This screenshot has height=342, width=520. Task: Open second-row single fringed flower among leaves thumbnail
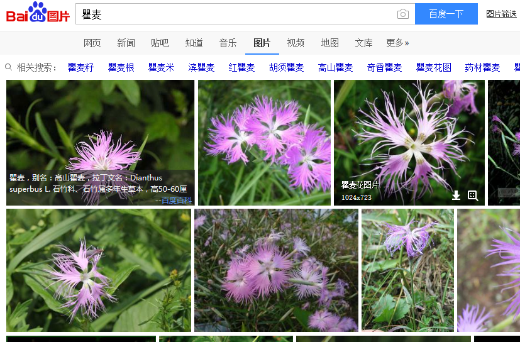[99, 270]
